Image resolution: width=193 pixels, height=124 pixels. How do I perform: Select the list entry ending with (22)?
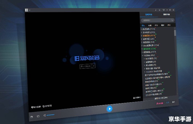pyautogui.click(x=152, y=81)
